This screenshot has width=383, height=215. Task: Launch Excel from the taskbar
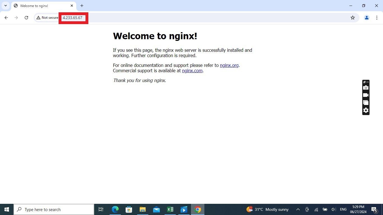pyautogui.click(x=170, y=209)
